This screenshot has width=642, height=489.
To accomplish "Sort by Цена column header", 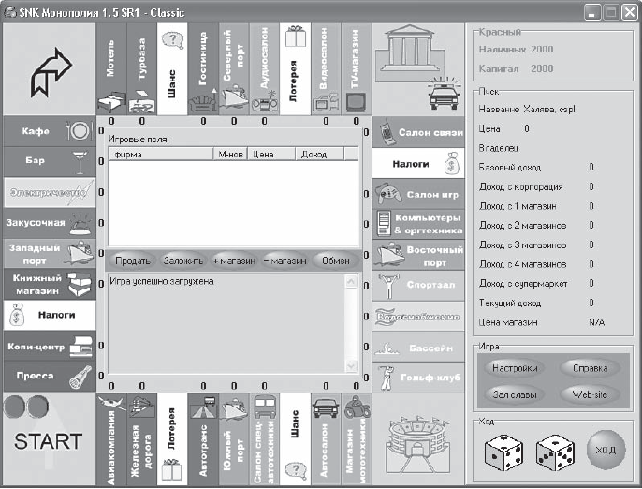I will [x=271, y=155].
